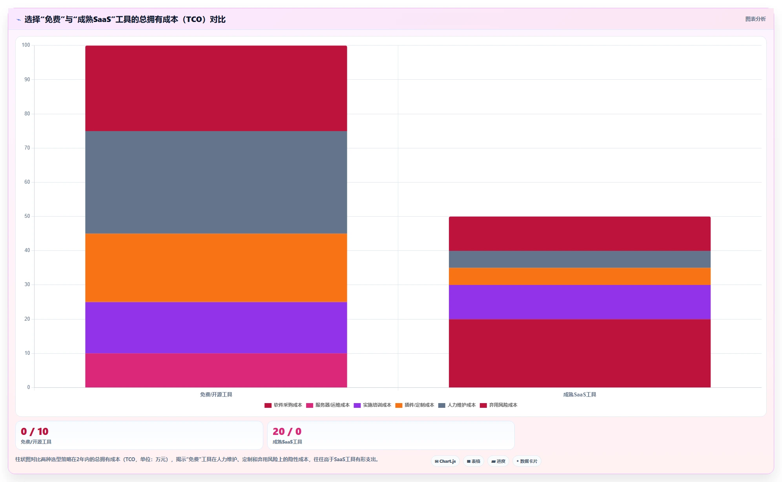Click the 0 / 10 免费/开源工具 data card
This screenshot has height=482, width=782.
(139, 435)
